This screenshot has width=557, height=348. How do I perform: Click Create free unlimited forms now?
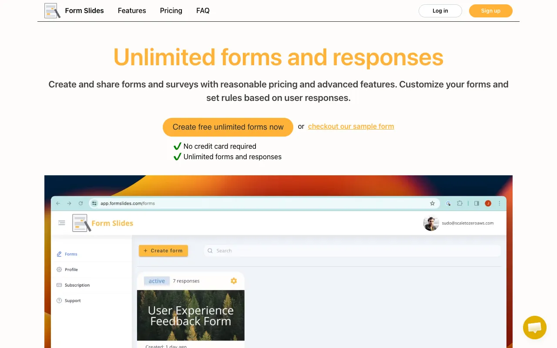[x=228, y=127]
